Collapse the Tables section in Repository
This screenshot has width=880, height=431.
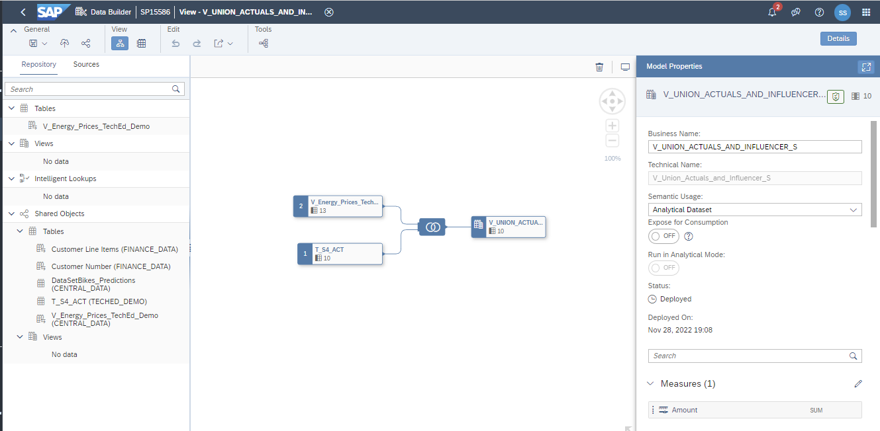click(11, 108)
